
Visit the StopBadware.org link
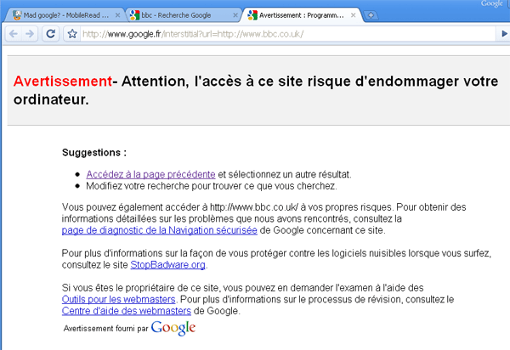(167, 265)
